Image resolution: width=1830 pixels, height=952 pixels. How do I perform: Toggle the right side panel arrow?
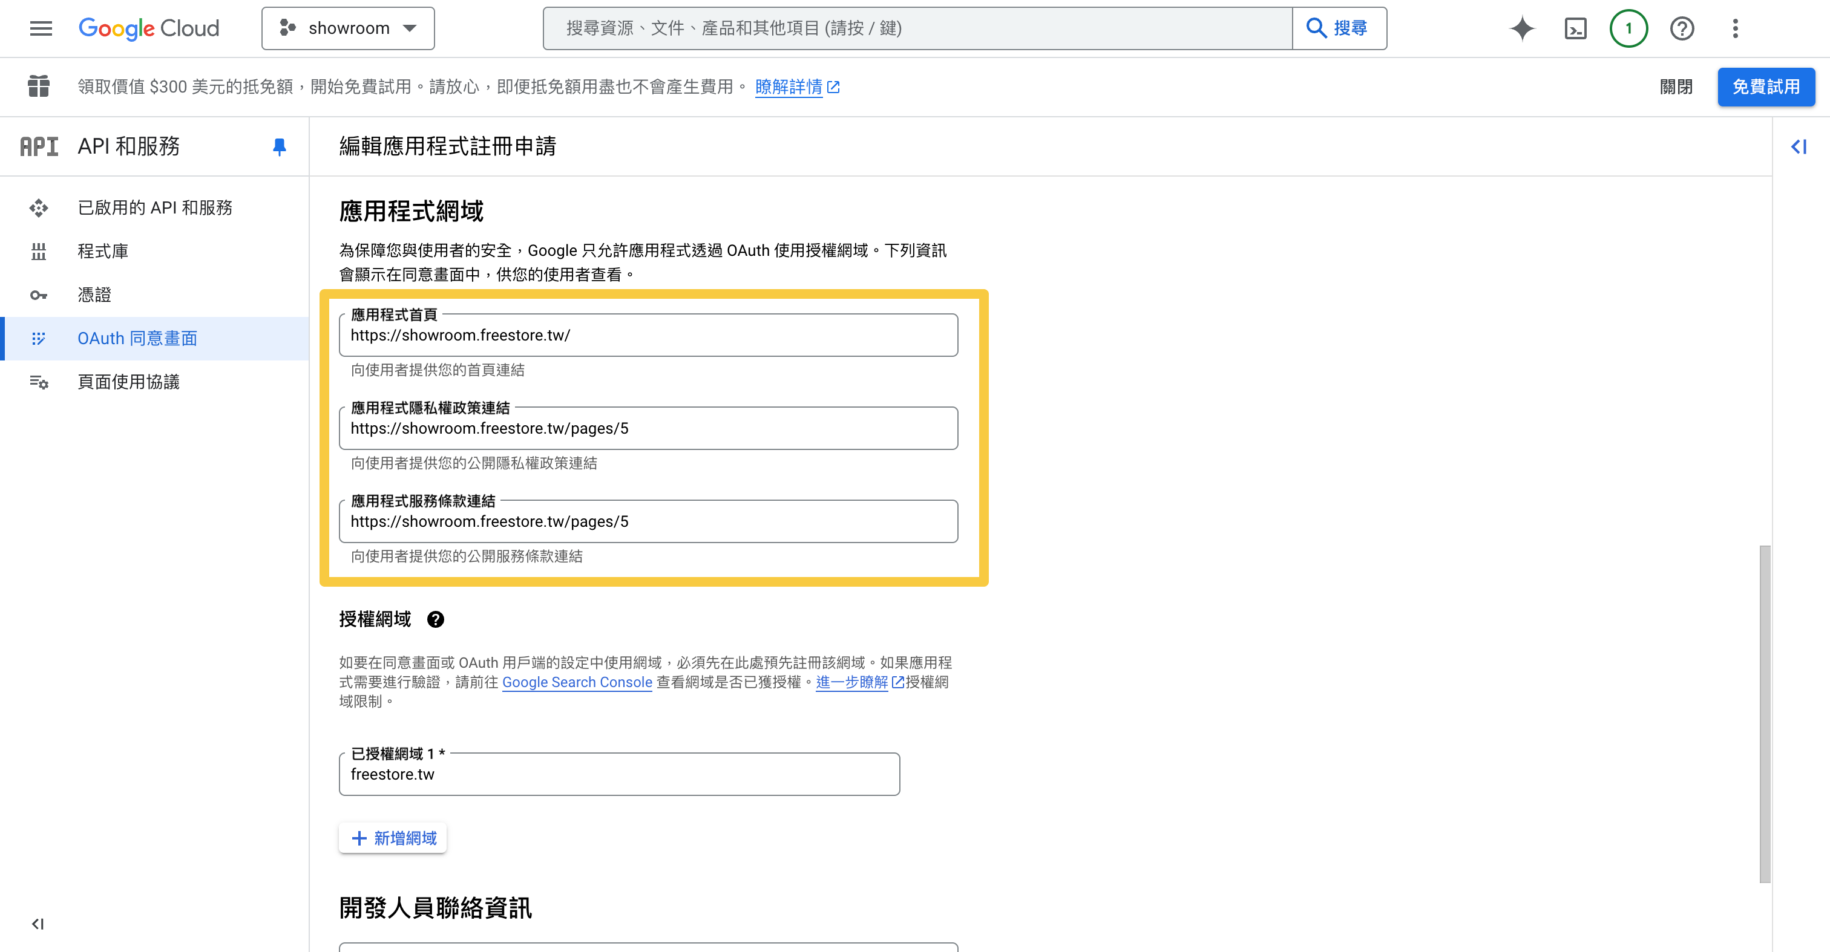[1798, 146]
